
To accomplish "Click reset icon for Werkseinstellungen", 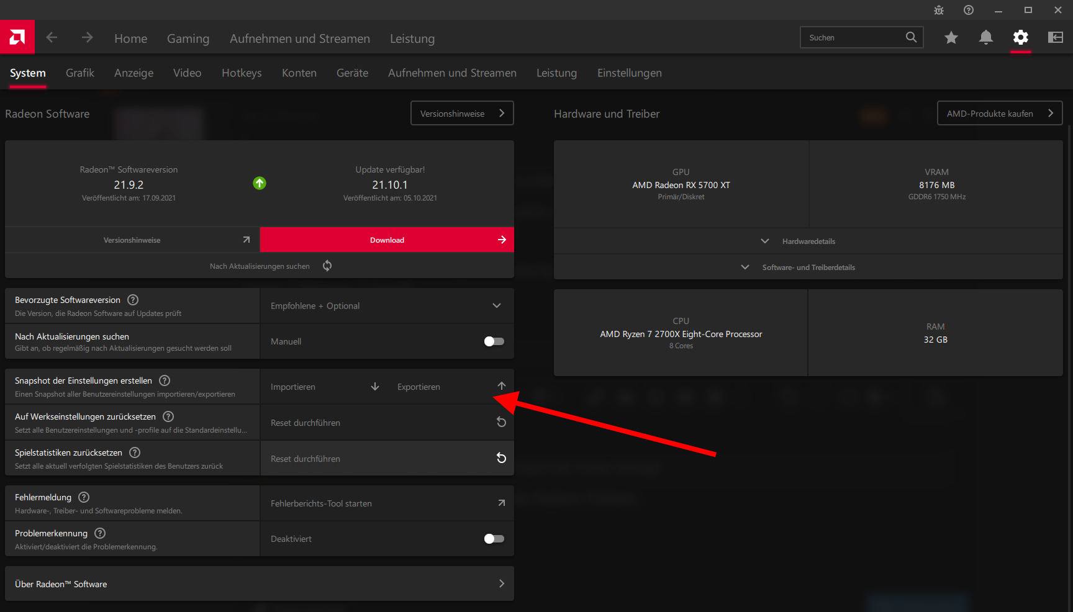I will coord(502,422).
